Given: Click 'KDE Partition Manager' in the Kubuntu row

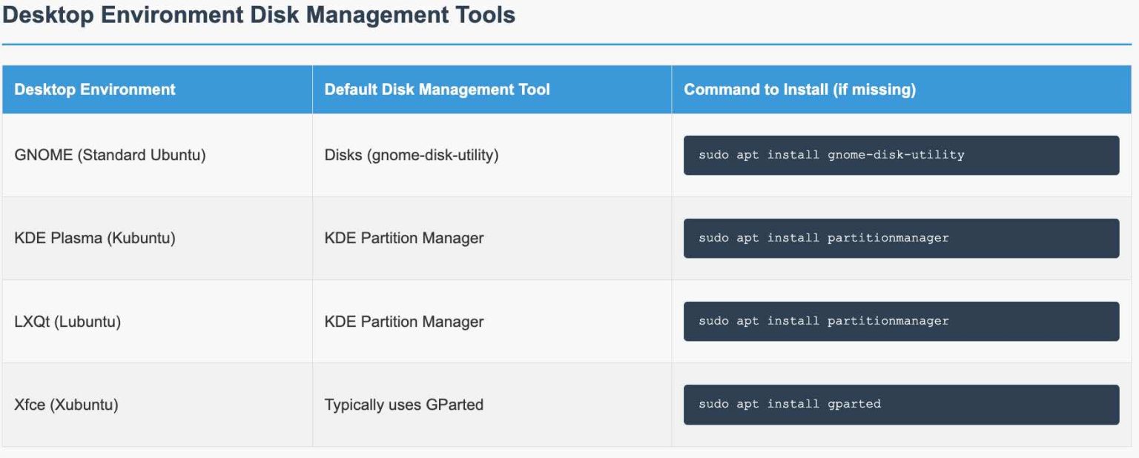Looking at the screenshot, I should (403, 239).
